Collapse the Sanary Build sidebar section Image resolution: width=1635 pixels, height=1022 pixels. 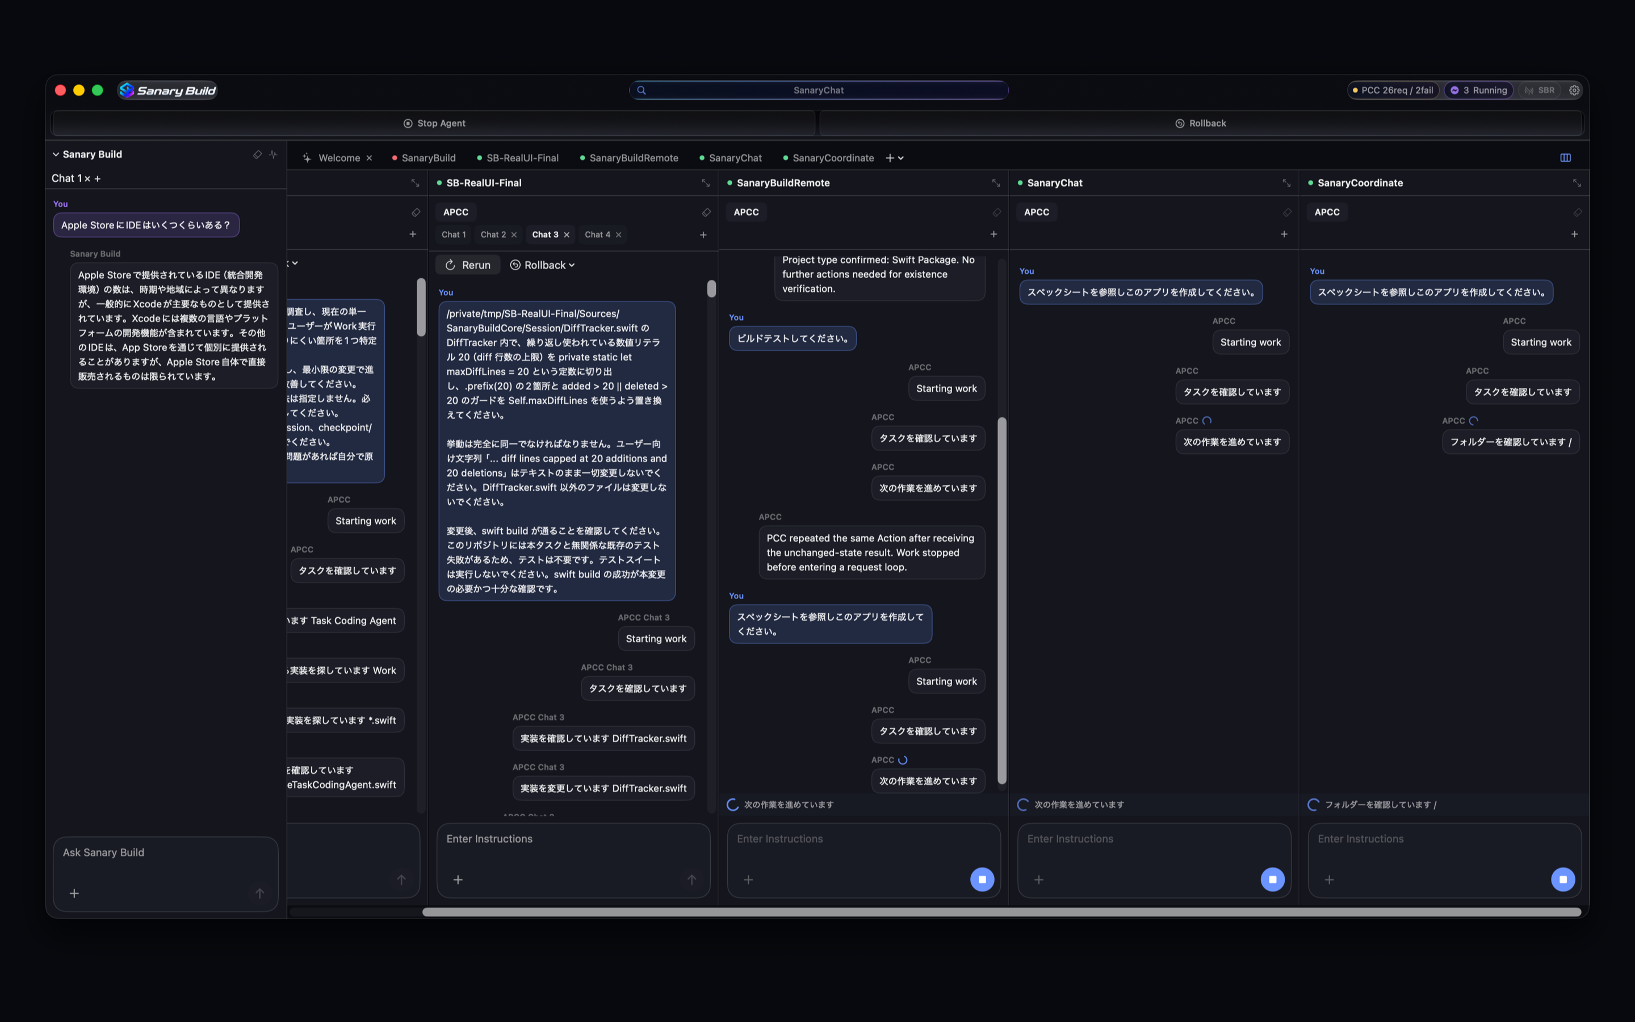(56, 154)
